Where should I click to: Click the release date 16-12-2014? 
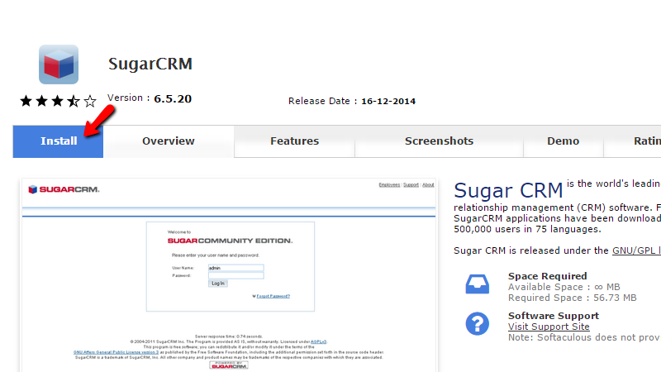pyautogui.click(x=388, y=101)
